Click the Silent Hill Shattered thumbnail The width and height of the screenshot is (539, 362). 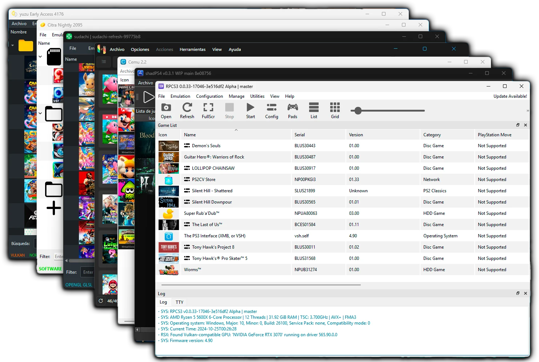(169, 191)
